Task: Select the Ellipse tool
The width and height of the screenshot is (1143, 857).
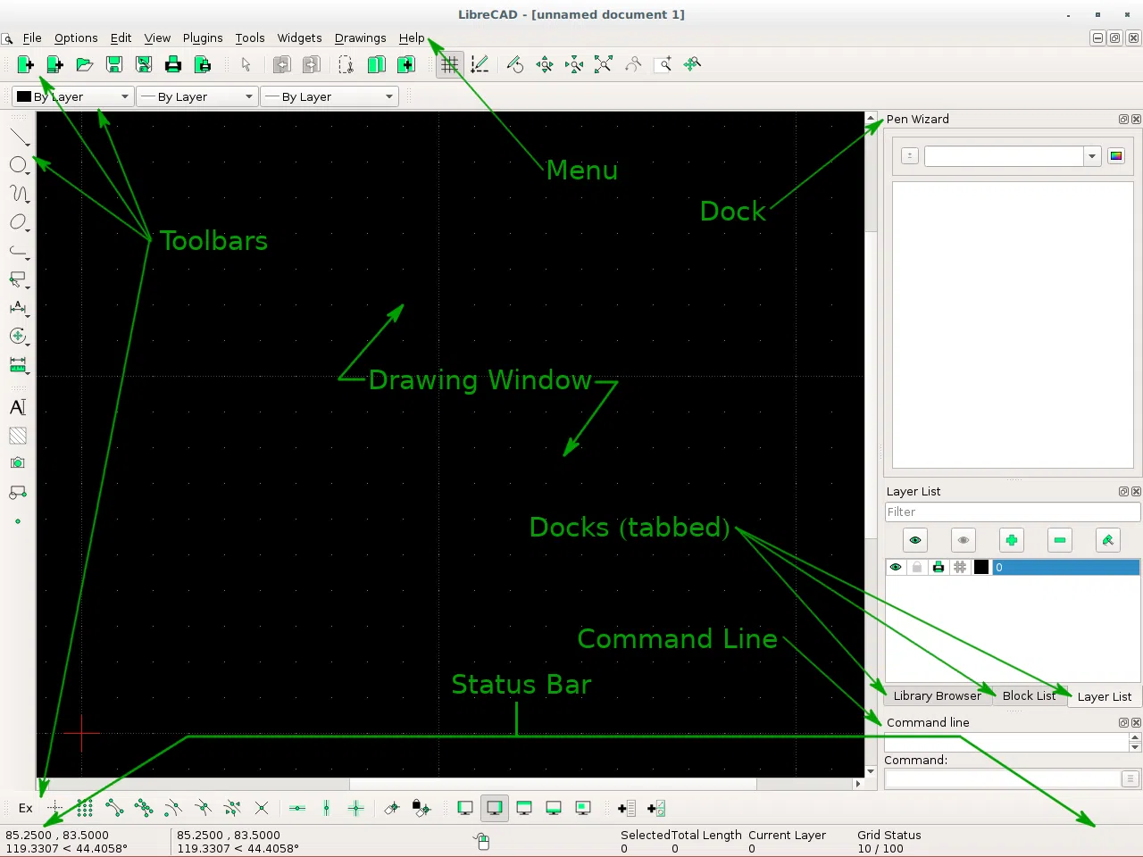Action: click(19, 222)
